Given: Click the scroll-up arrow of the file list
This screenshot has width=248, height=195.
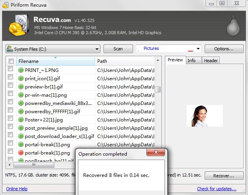Looking at the screenshot, I should (158, 60).
